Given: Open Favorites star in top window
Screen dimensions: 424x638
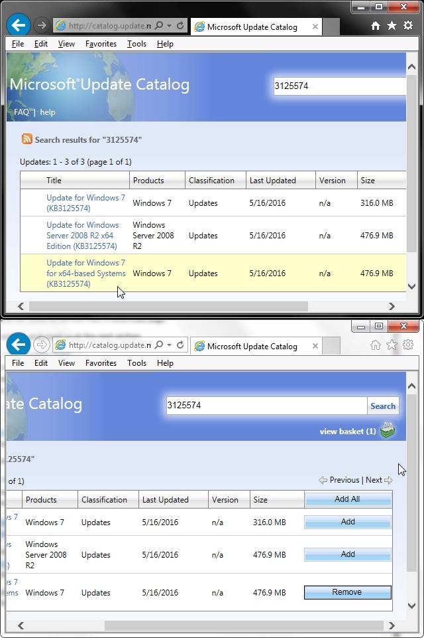Looking at the screenshot, I should coord(392,26).
